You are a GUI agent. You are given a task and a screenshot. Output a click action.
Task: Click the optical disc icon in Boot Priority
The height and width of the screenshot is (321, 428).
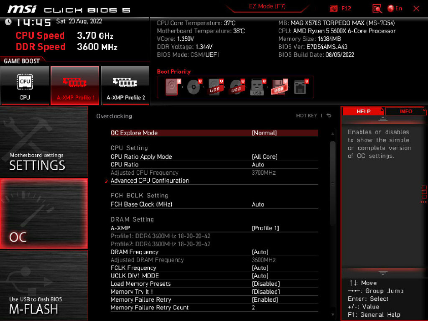[194, 87]
